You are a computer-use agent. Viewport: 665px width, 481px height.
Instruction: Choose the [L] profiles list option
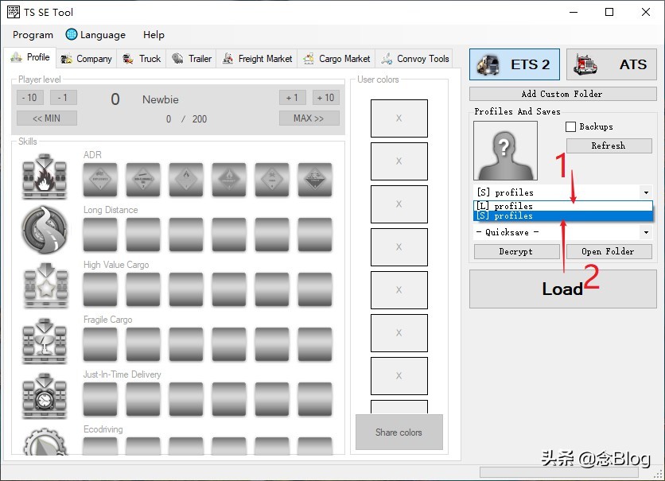pos(562,206)
